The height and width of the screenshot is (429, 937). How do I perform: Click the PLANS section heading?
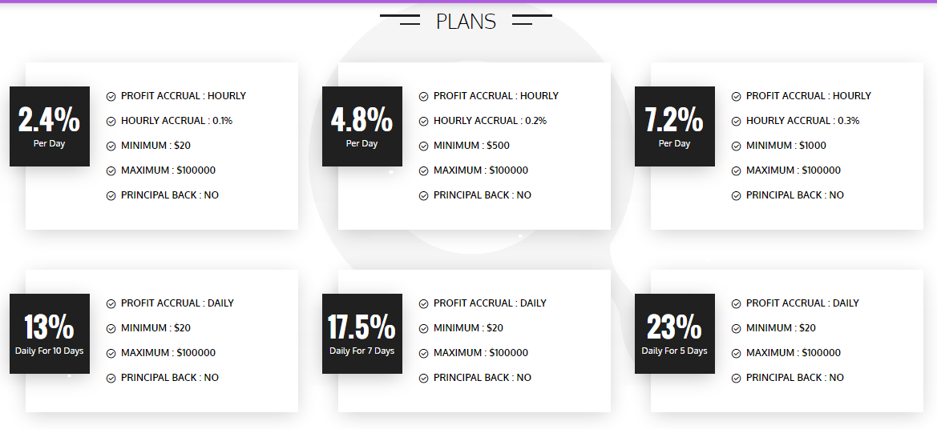click(x=466, y=22)
